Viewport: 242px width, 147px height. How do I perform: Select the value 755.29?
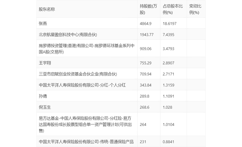(x=146, y=63)
